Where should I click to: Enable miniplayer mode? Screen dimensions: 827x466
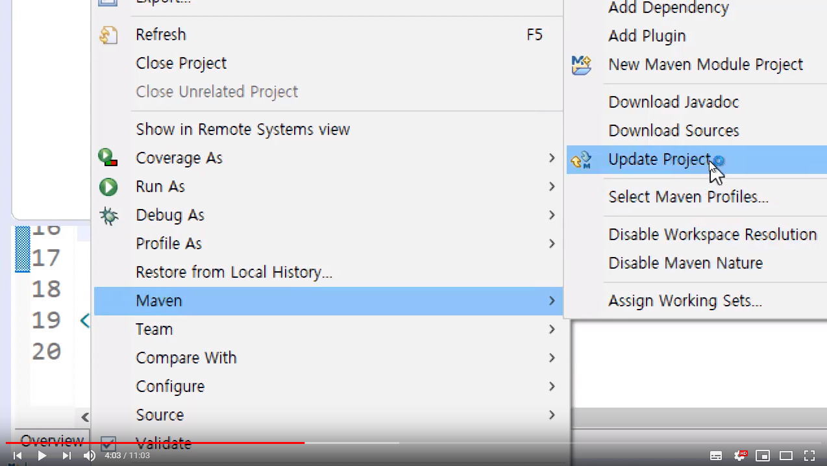pyautogui.click(x=763, y=456)
